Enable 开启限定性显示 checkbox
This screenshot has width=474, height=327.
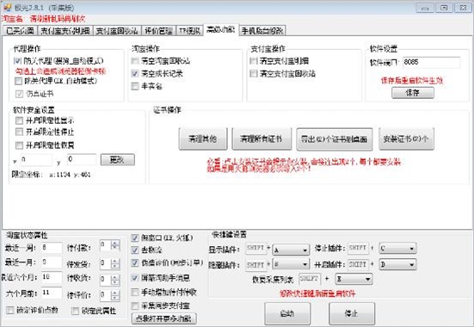pyautogui.click(x=19, y=120)
